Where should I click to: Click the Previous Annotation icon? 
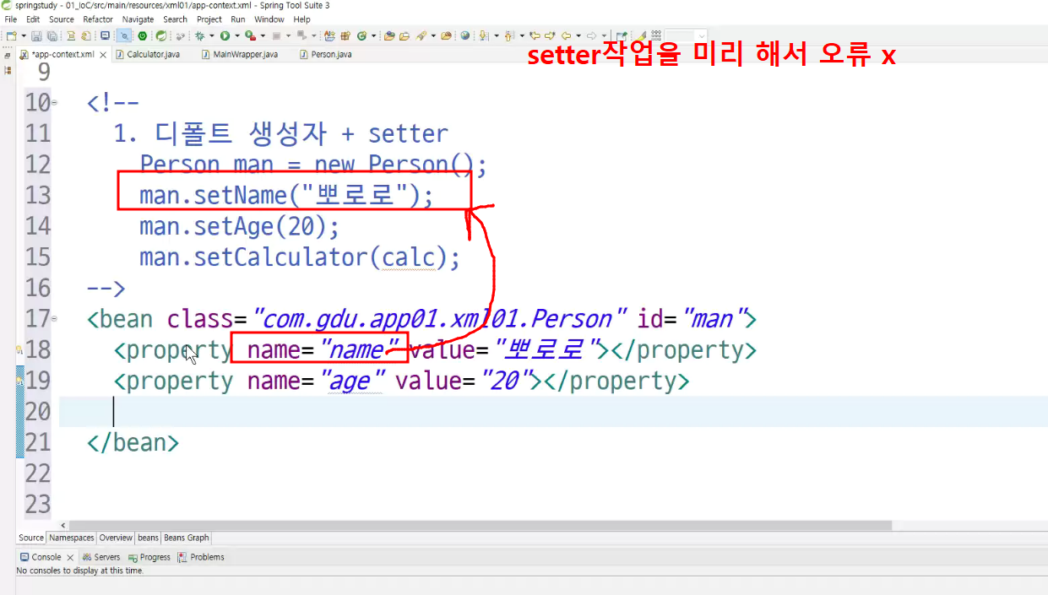[x=509, y=35]
